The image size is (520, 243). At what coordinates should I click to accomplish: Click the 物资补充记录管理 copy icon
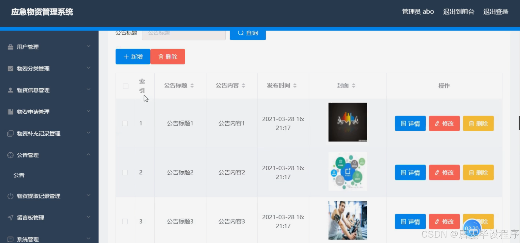pyautogui.click(x=10, y=133)
